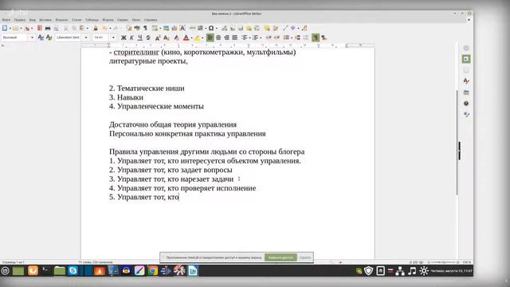Open the paragraph style combo box

click(x=18, y=37)
